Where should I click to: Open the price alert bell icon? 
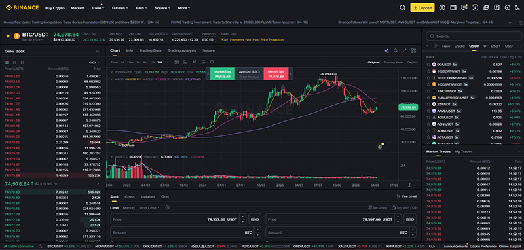pyautogui.click(x=396, y=51)
